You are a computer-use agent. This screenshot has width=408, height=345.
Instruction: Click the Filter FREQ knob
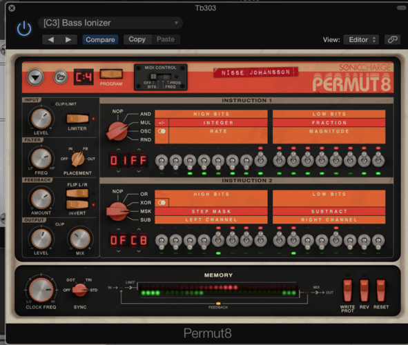(41, 159)
